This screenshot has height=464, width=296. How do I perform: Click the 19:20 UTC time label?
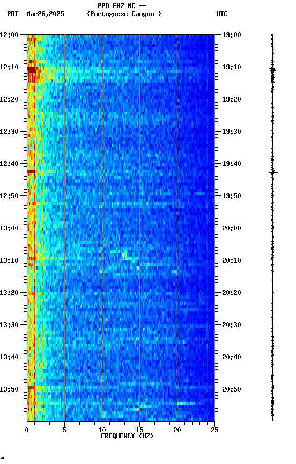click(x=232, y=99)
